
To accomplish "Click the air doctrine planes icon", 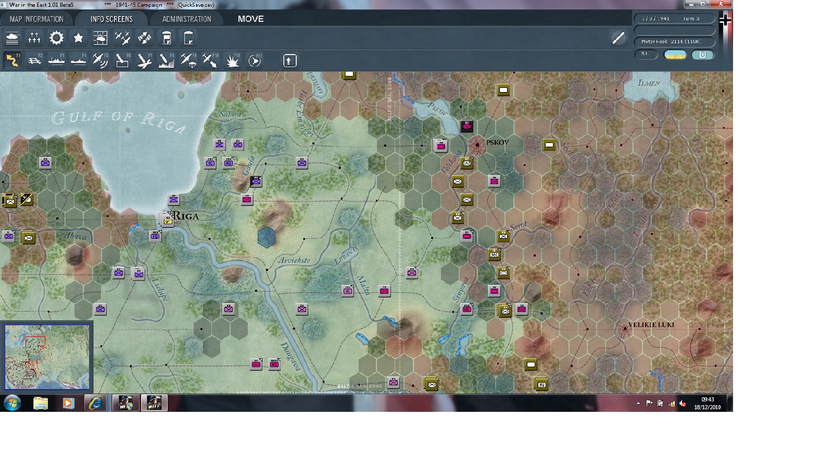I will click(122, 38).
